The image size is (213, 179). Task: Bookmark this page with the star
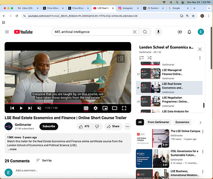[193, 16]
